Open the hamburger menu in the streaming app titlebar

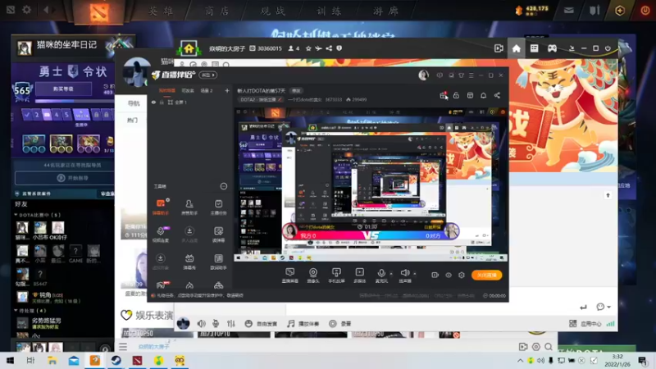[471, 75]
